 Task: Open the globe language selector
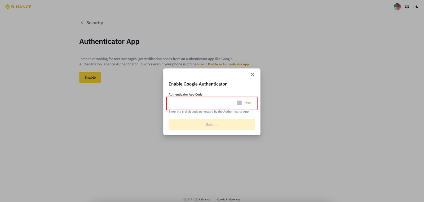[x=407, y=7]
